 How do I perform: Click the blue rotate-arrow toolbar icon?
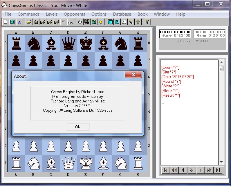13,22
